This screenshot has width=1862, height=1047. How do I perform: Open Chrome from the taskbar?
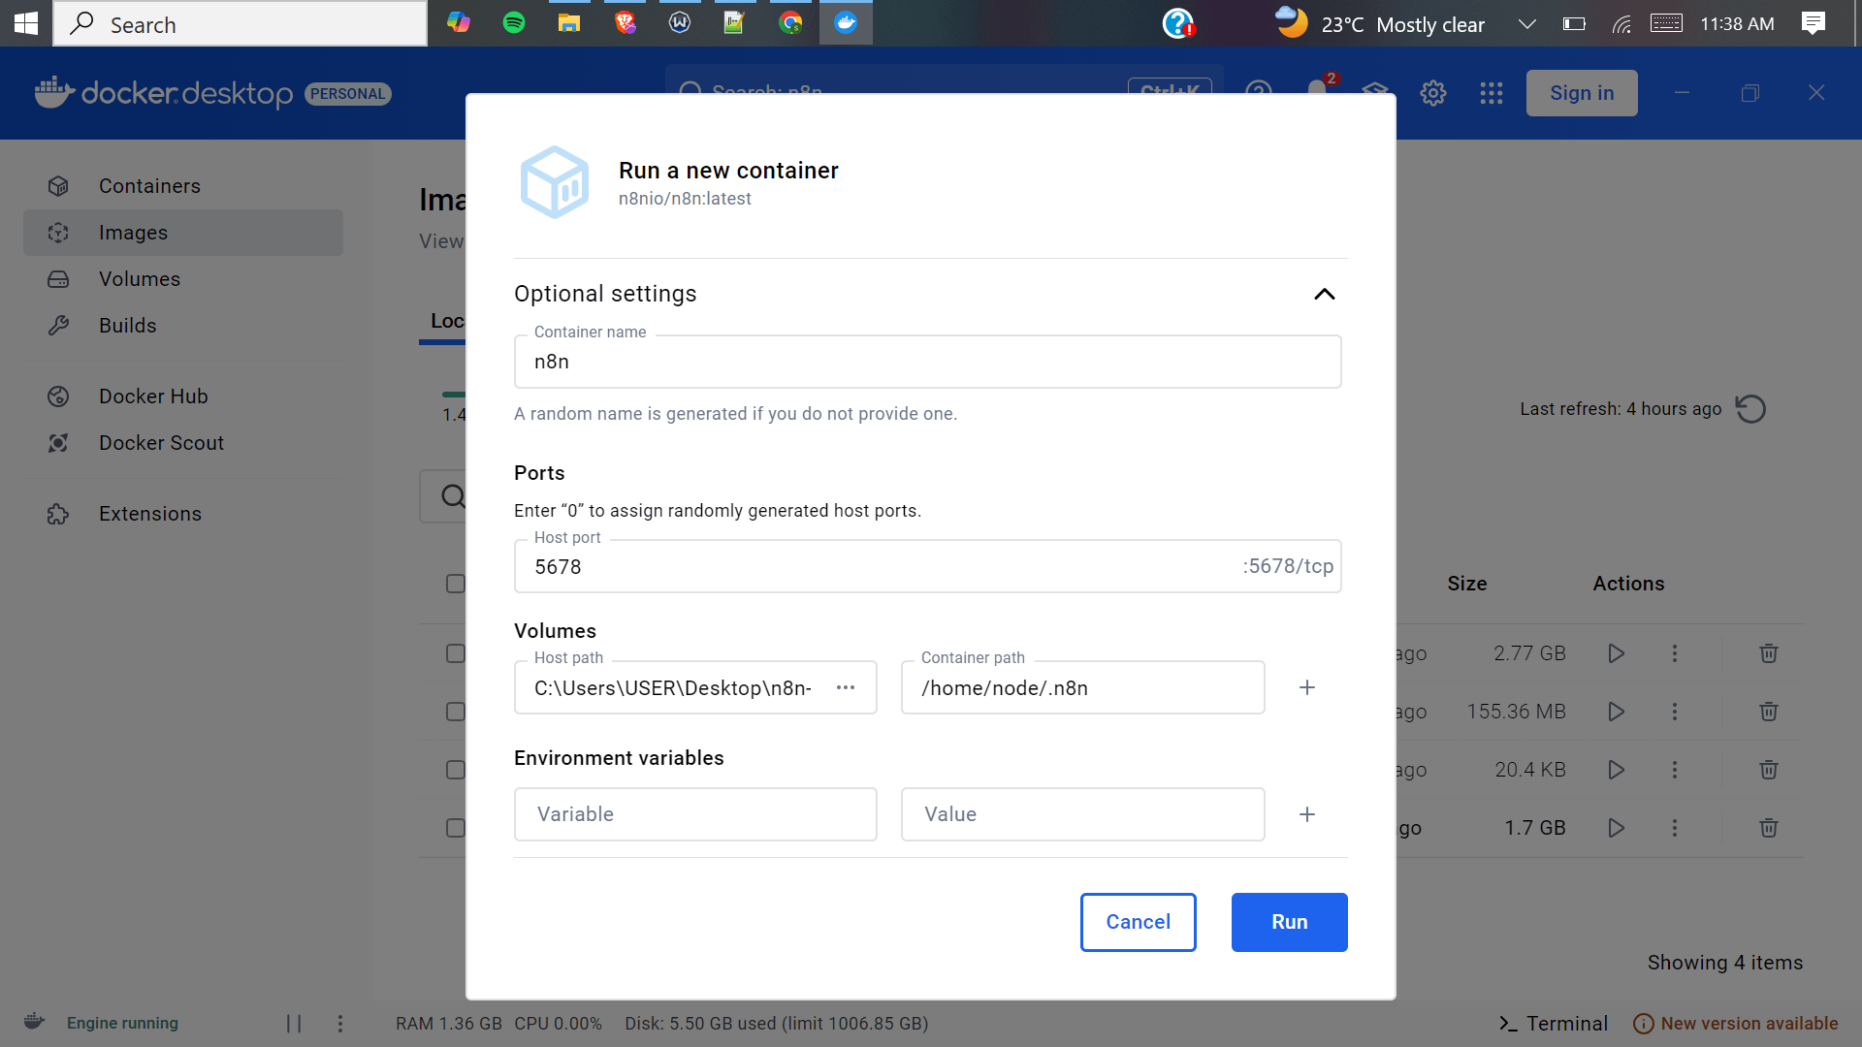click(790, 23)
